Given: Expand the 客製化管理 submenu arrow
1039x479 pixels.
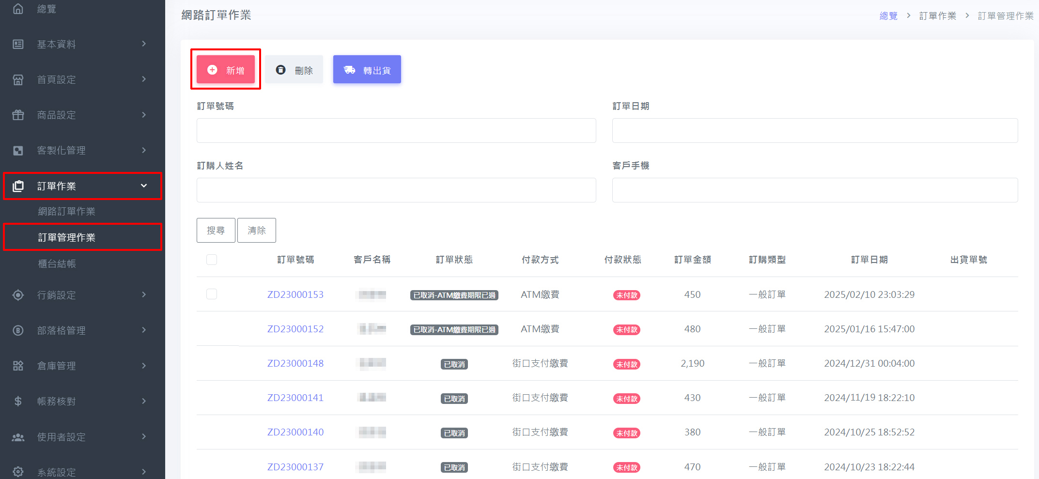Looking at the screenshot, I should [x=144, y=150].
